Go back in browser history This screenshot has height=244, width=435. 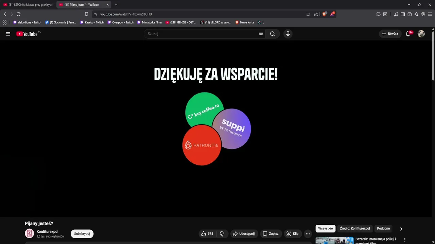pyautogui.click(x=5, y=14)
